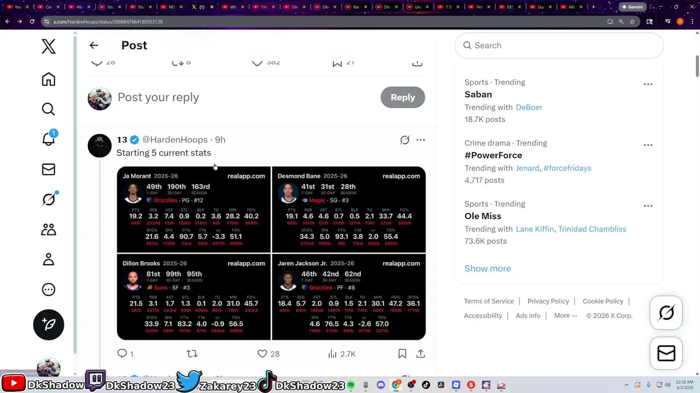700x393 pixels.
Task: Open Notifications bell icon
Action: [49, 139]
